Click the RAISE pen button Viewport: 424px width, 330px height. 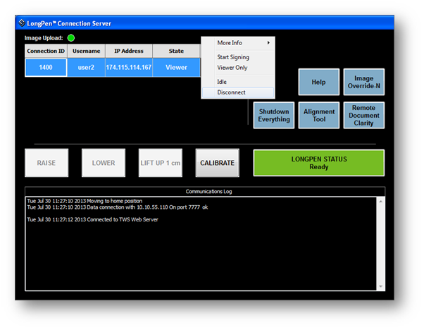[x=46, y=163]
